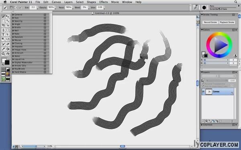This screenshot has width=241, height=150.
Task: Click the brush icon on the property bar
Action: point(5,7)
